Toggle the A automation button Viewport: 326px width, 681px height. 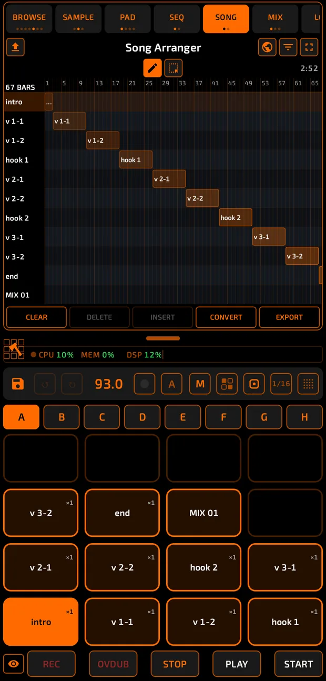[171, 384]
